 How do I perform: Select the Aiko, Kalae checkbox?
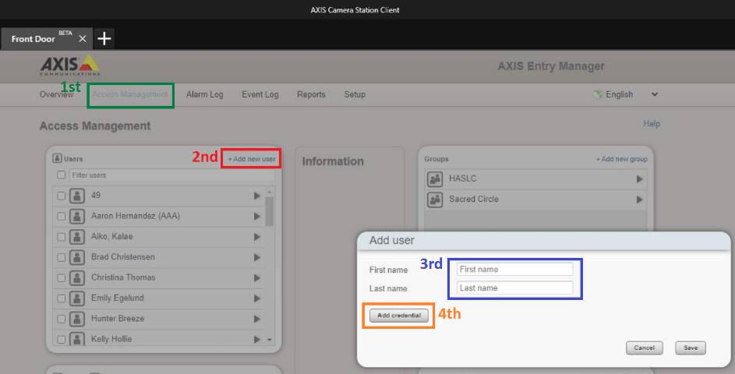[x=61, y=237]
